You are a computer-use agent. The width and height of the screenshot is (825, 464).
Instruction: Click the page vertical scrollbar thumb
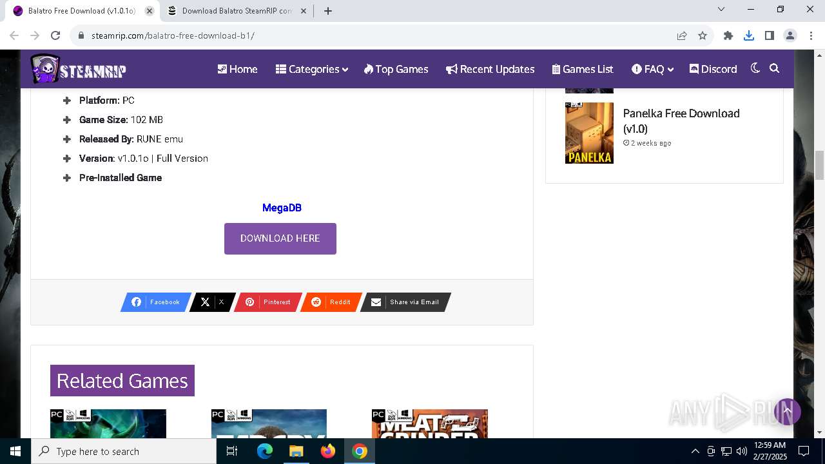pos(820,166)
